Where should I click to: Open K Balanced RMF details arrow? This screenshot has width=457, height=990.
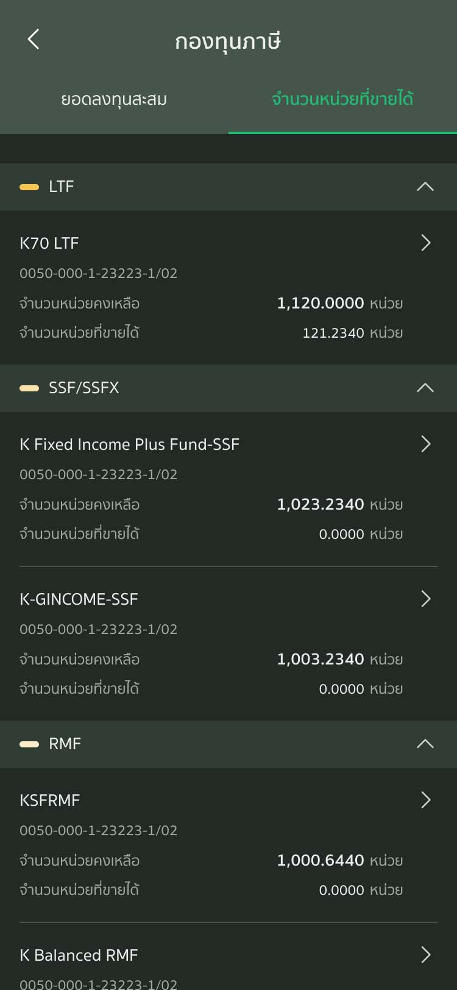click(x=426, y=955)
